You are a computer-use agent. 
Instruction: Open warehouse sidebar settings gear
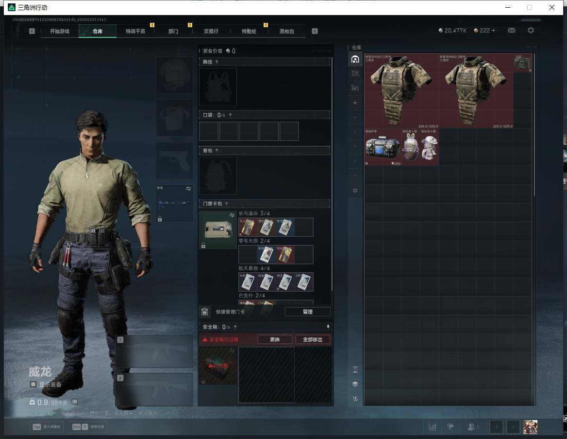click(x=355, y=190)
